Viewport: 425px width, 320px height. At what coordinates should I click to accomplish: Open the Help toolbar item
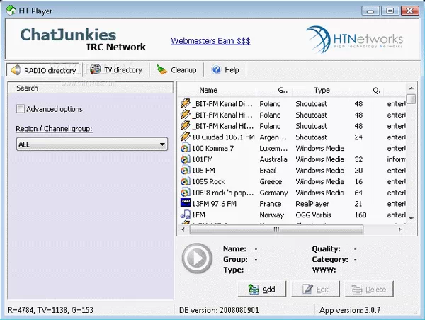point(225,70)
